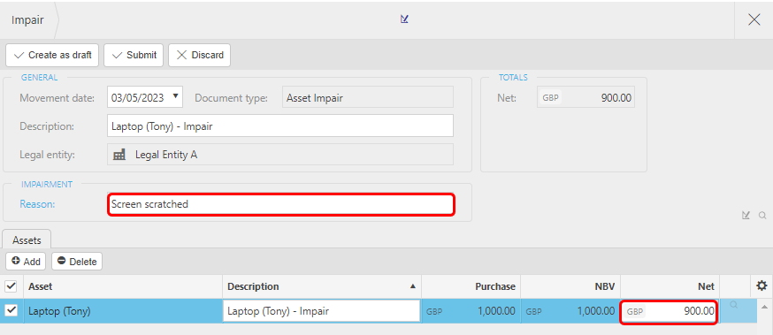The width and height of the screenshot is (773, 335).
Task: Click the grid scrollbar up arrow
Action: pos(764,308)
